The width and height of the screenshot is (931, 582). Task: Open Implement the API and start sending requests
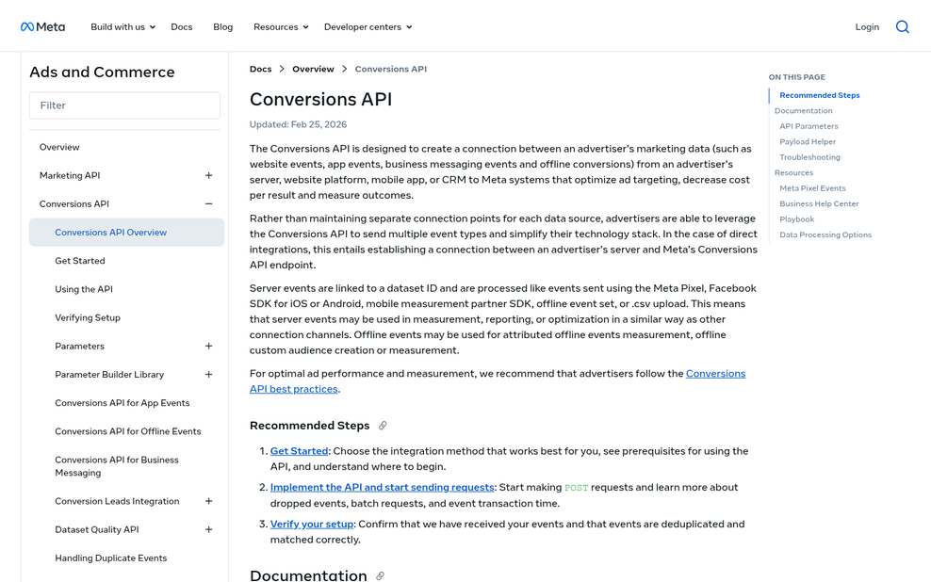pos(382,487)
